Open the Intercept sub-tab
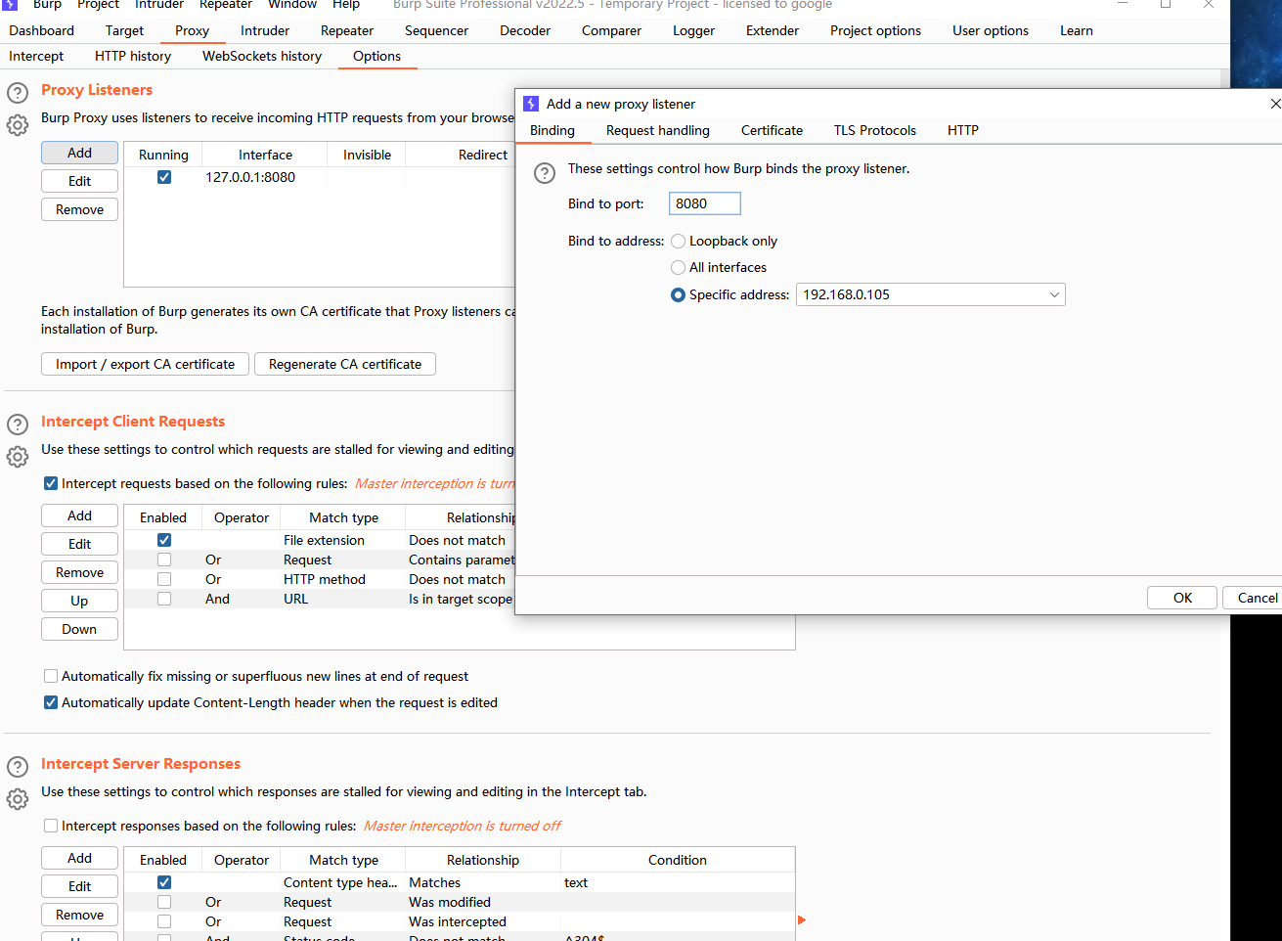This screenshot has width=1282, height=941. [x=36, y=56]
